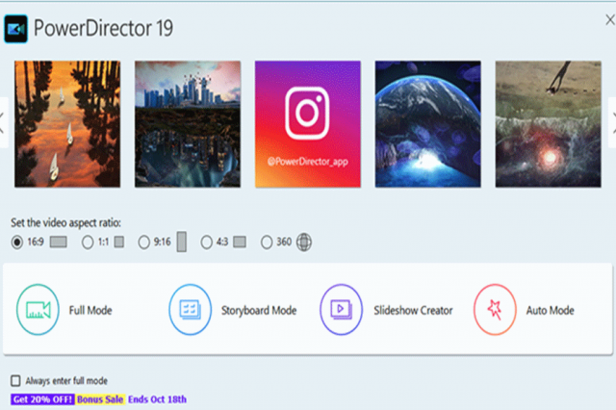Screen dimensions: 616x410
Task: Launch Storyboard Mode via its blue icon
Action: (191, 310)
